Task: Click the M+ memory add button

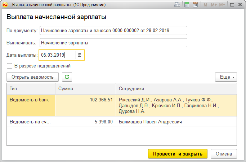Action: (214, 5)
